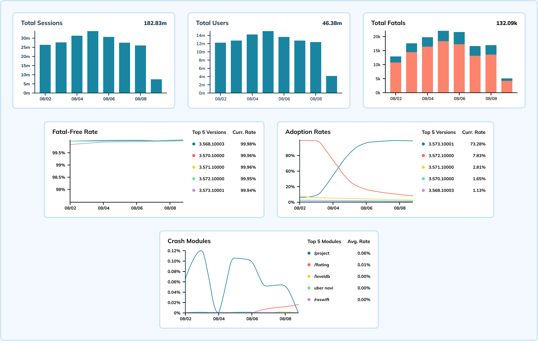538x341 pixels.
Task: Click Curr. Rate header in Fatal-Free Rate panel
Action: click(x=244, y=132)
